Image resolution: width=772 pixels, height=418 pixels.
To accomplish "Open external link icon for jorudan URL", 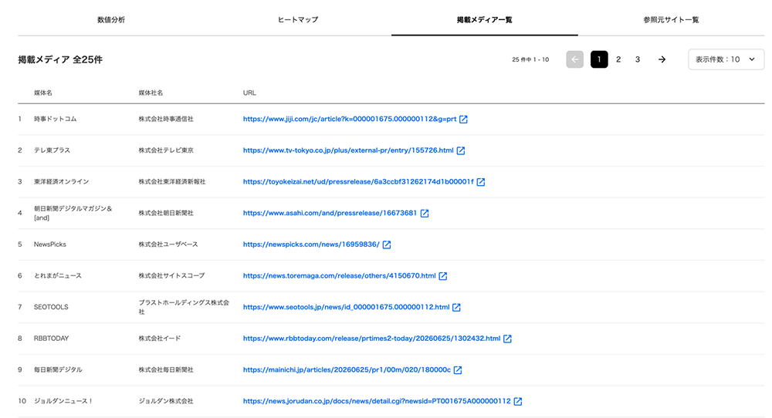I will click(x=518, y=401).
